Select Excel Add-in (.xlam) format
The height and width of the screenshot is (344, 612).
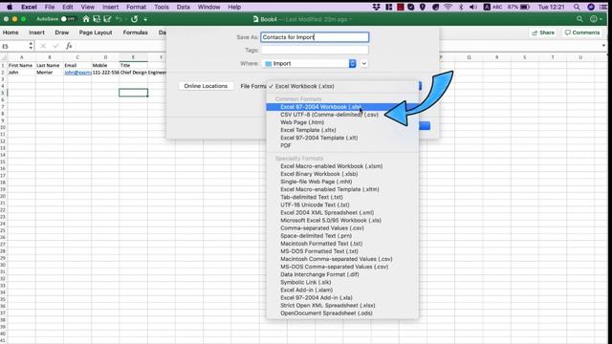pyautogui.click(x=342, y=290)
